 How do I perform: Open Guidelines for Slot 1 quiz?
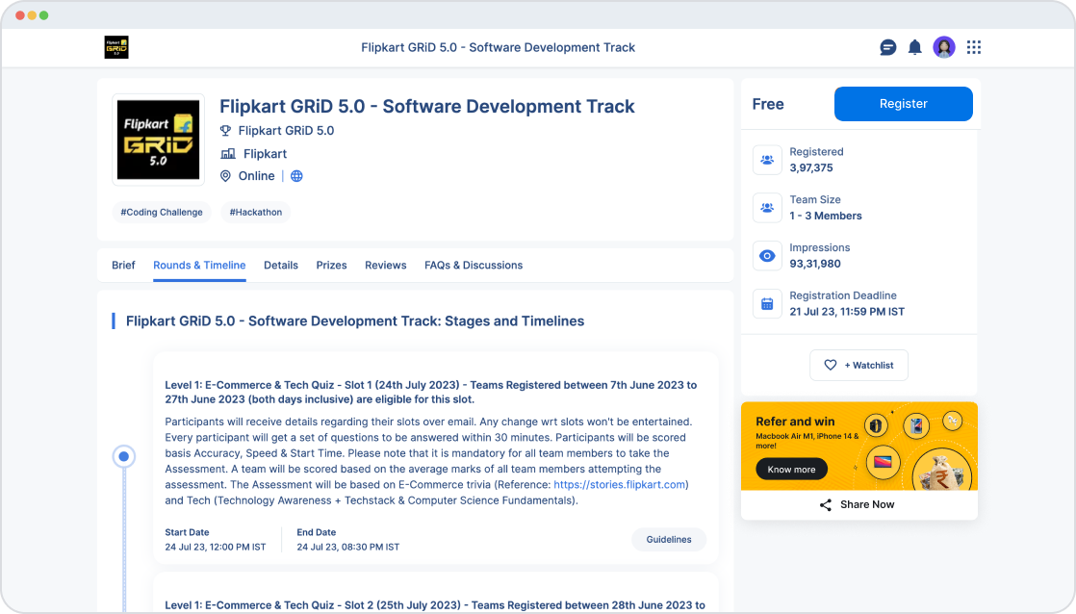point(668,539)
